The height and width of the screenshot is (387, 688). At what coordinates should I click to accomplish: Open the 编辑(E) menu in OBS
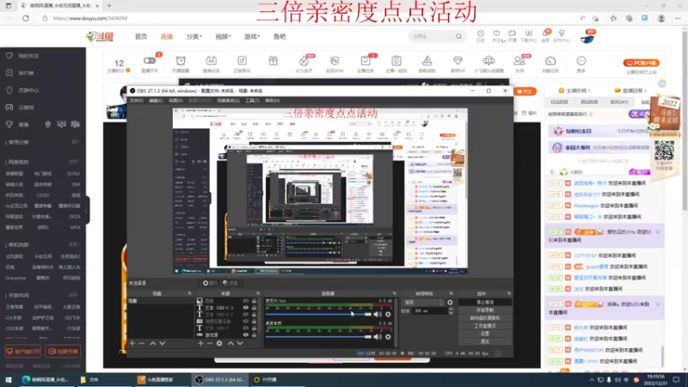[156, 101]
